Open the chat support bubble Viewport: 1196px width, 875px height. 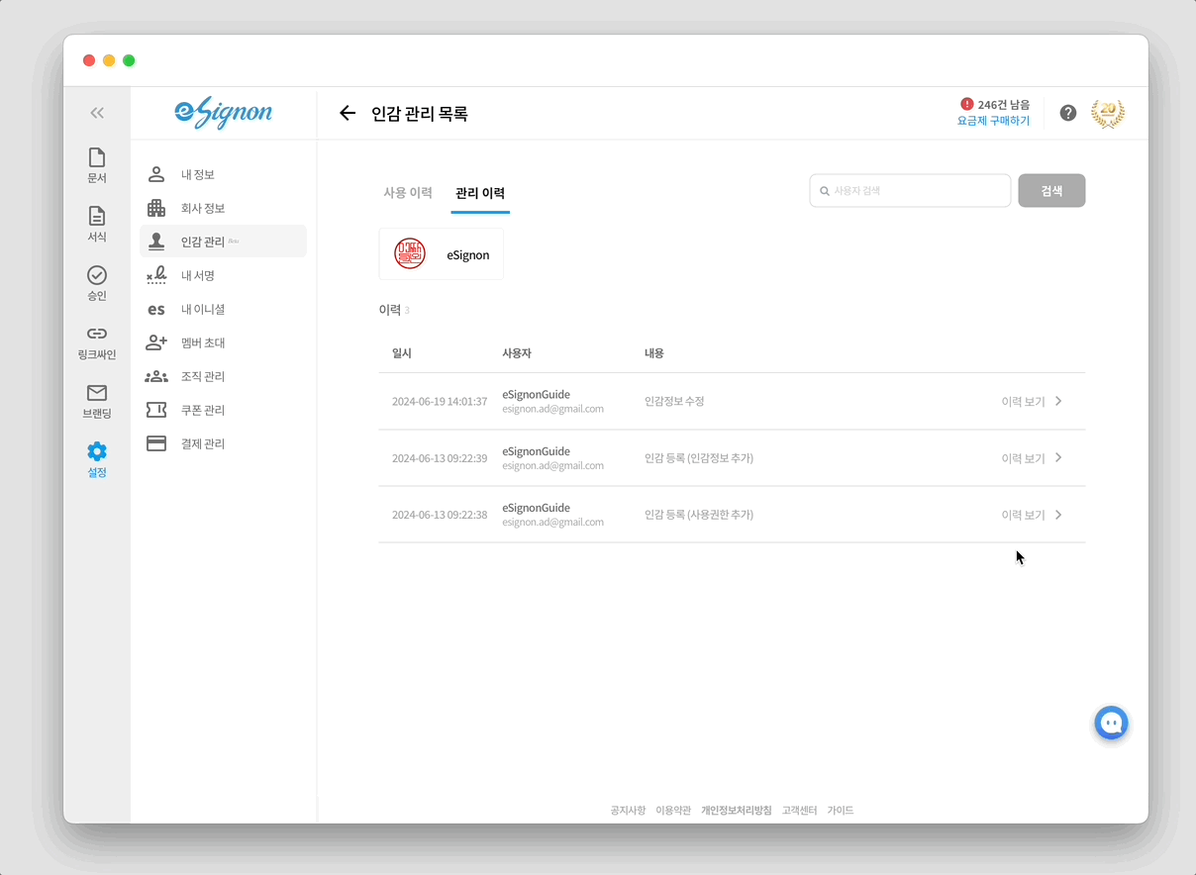[x=1112, y=723]
